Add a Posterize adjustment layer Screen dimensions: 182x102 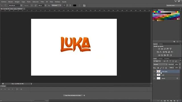pyautogui.click(x=162, y=55)
